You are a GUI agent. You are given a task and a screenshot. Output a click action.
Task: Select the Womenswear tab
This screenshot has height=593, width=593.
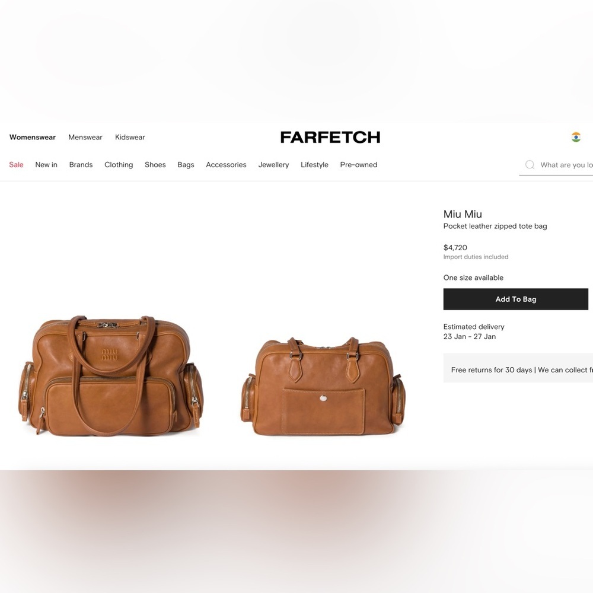[x=33, y=138]
